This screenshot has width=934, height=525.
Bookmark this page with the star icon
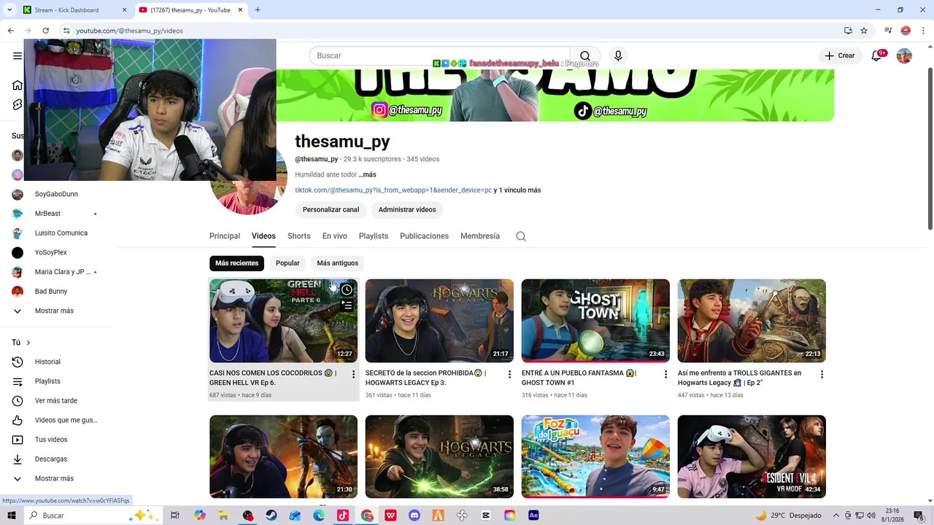point(864,31)
